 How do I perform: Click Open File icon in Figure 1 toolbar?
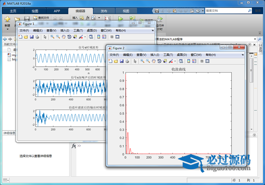click(26, 37)
